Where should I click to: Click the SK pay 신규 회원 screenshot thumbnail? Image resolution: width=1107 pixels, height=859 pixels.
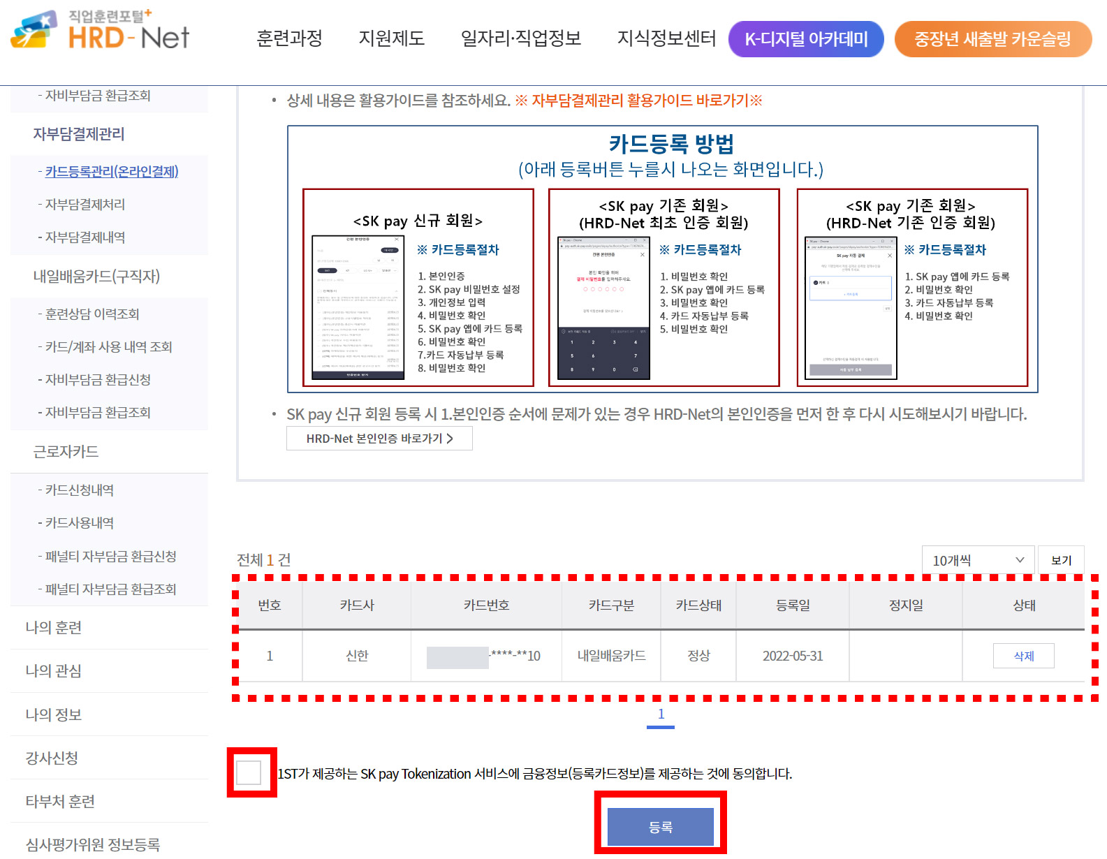point(358,308)
